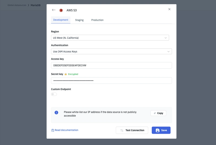
Task: Click into the Access key field
Action: coord(112,65)
